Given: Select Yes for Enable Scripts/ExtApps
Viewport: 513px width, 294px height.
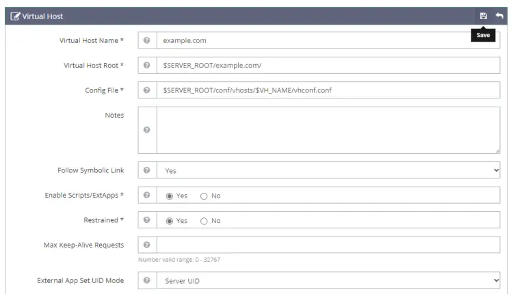Looking at the screenshot, I should point(170,196).
